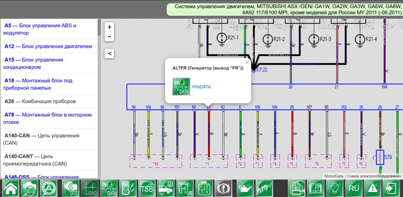Switch language with the RU button
The width and height of the screenshot is (403, 197).
point(354,188)
